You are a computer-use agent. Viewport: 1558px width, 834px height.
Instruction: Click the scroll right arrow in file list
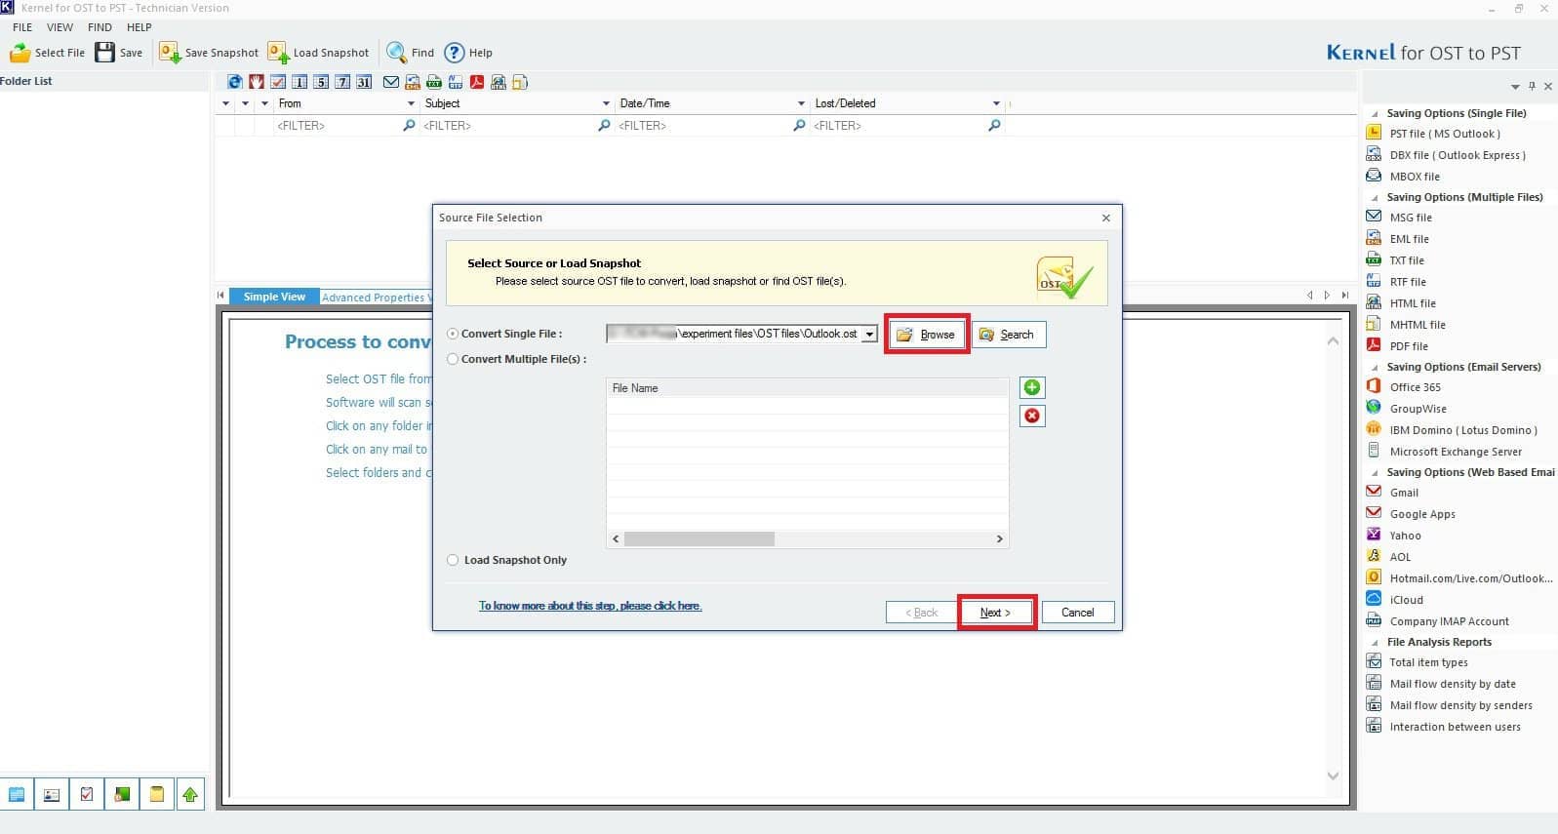pyautogui.click(x=999, y=538)
